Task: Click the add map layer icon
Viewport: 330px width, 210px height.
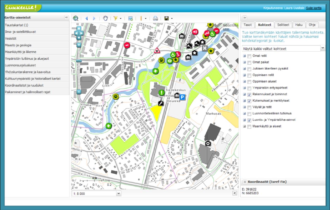Action: point(131,18)
